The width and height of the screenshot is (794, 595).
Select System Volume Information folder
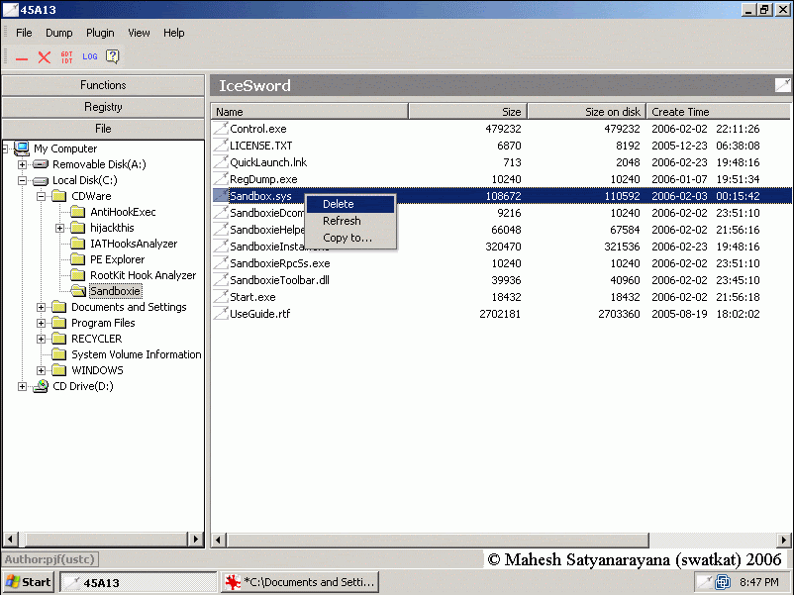(137, 354)
